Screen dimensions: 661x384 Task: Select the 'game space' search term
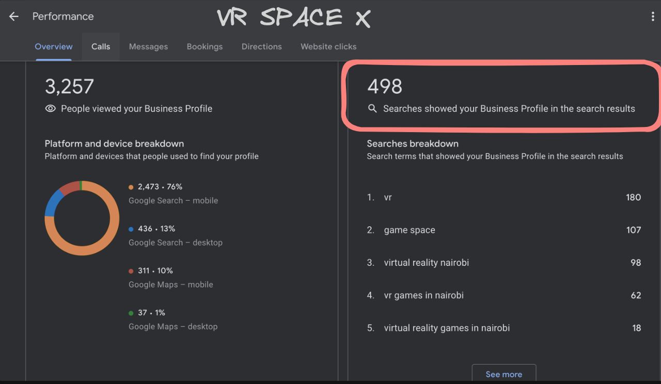410,230
